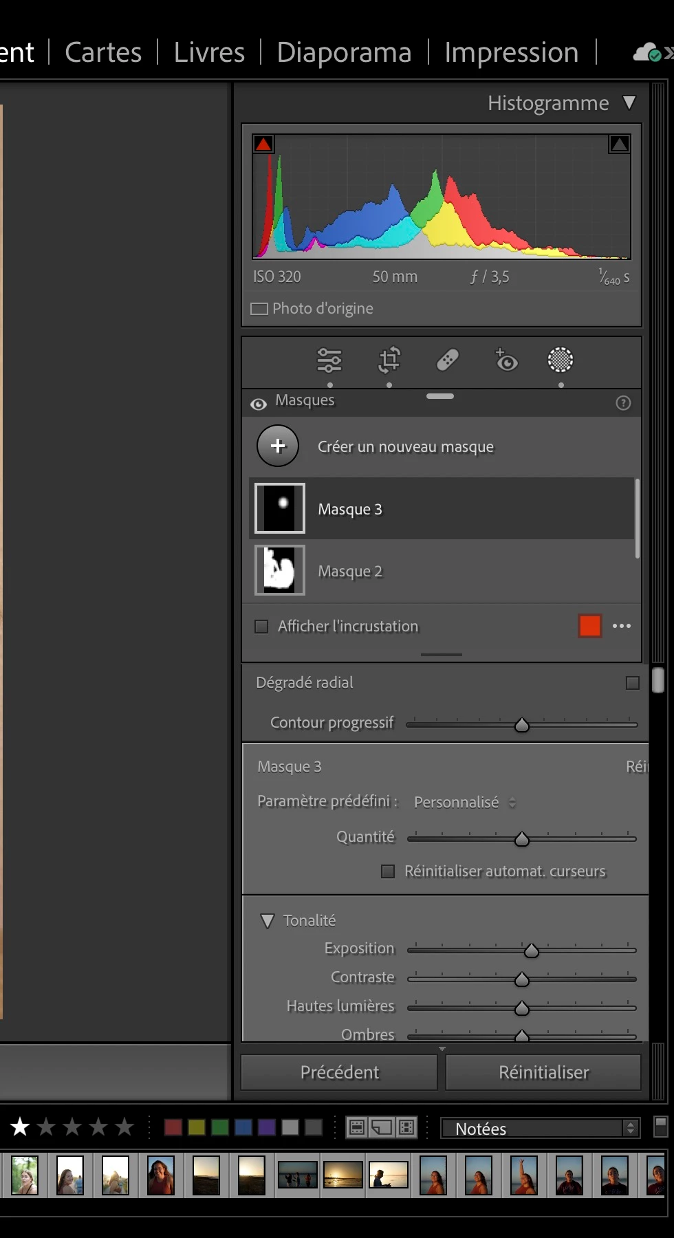
Task: Select the Crop overlay tool
Action: click(389, 360)
